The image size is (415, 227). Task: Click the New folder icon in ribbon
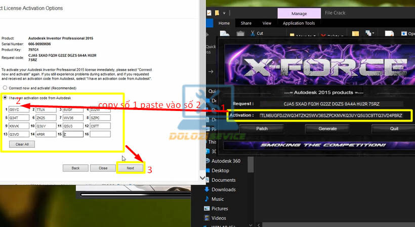point(355,33)
